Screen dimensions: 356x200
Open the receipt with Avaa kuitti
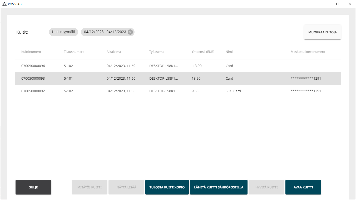[x=303, y=187]
